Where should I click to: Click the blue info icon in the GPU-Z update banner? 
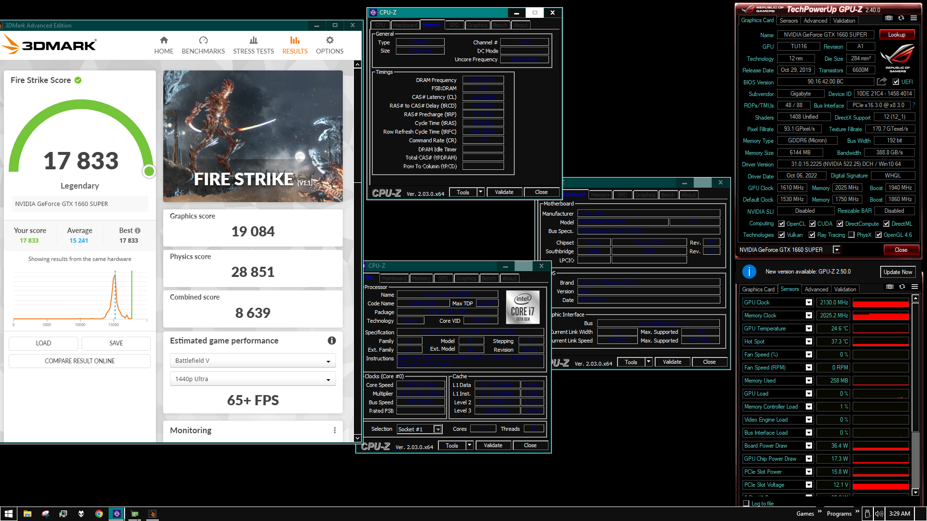749,272
